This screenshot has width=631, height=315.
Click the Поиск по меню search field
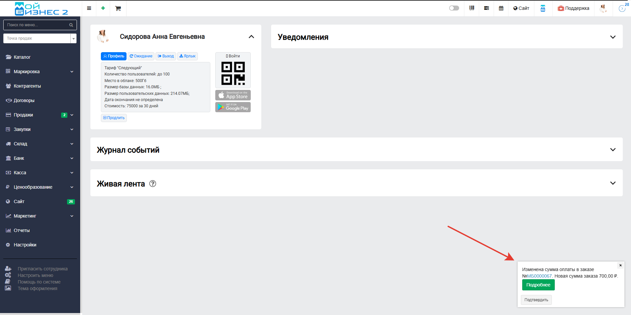point(37,25)
